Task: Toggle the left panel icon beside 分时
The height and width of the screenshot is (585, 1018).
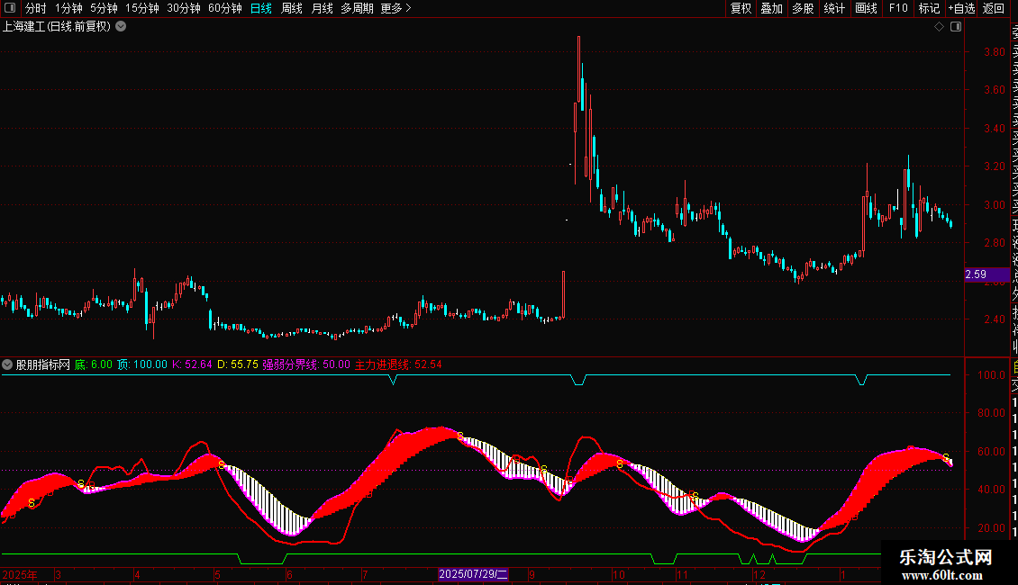Action: 10,8
